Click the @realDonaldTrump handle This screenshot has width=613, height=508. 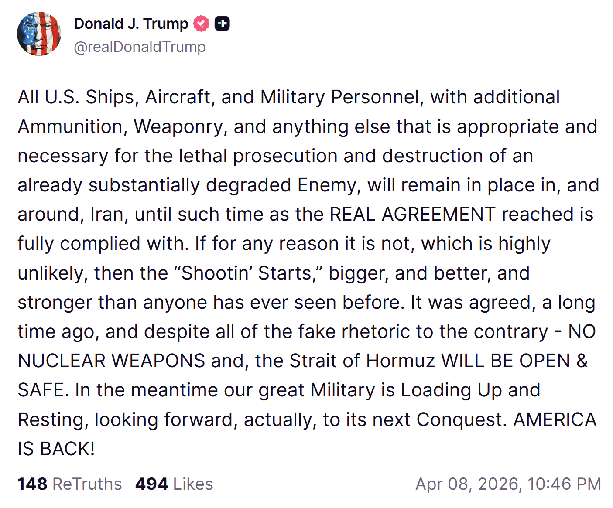pyautogui.click(x=140, y=47)
